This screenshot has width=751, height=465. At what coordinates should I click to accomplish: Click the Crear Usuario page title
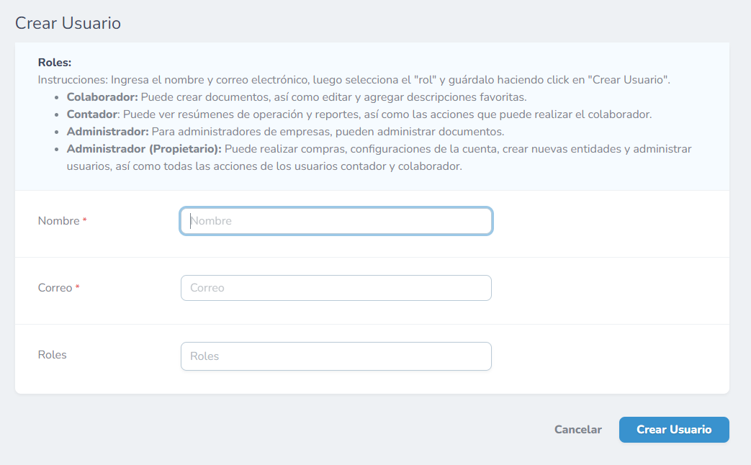[x=67, y=23]
